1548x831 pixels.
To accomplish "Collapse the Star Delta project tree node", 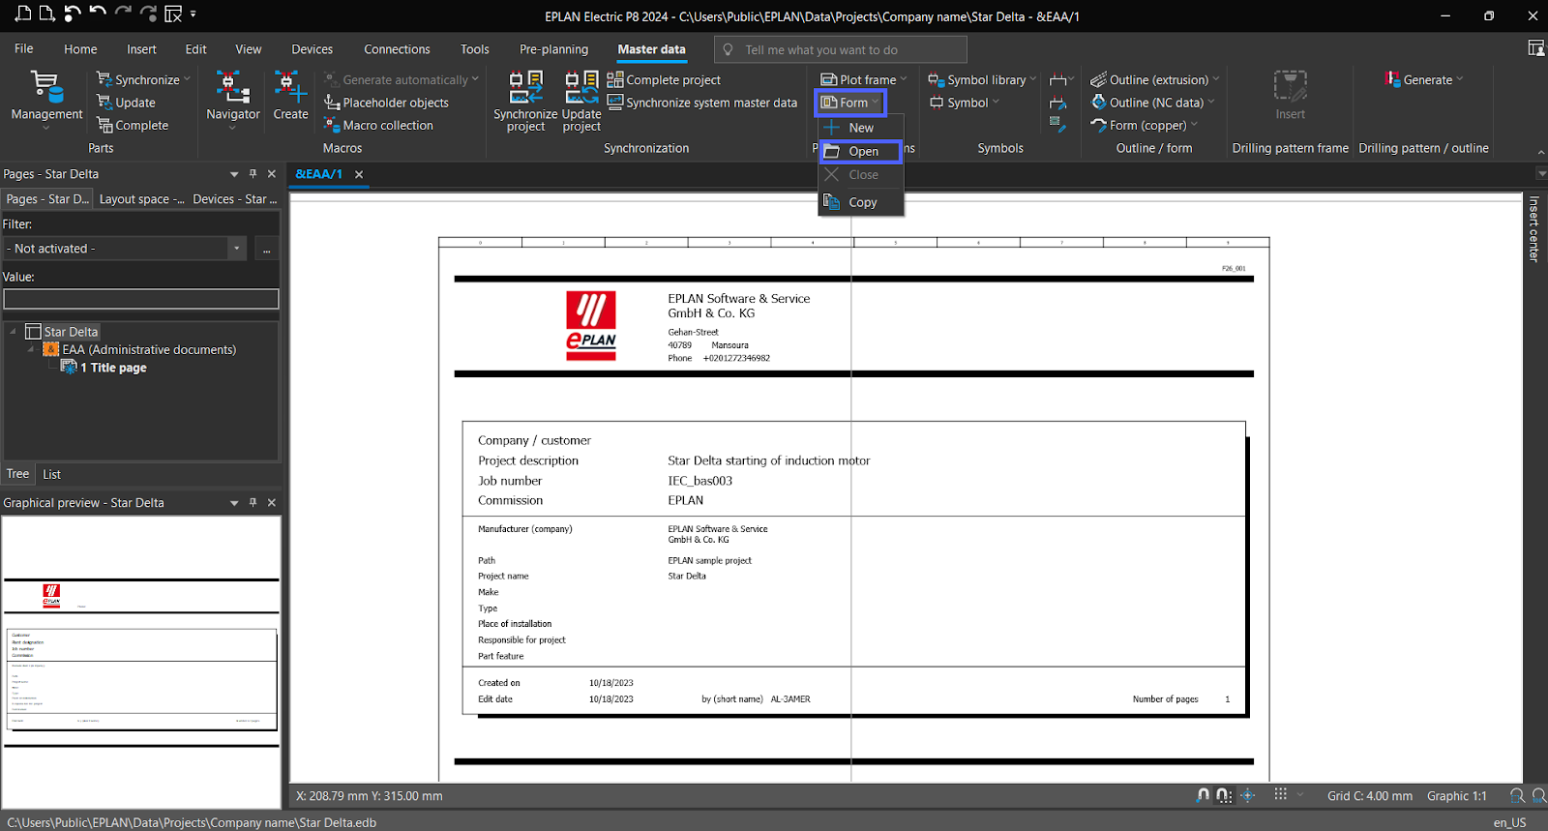I will (13, 332).
